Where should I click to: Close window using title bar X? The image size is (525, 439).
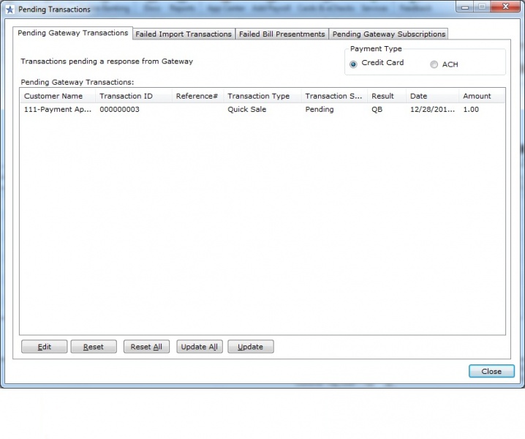(505, 7)
